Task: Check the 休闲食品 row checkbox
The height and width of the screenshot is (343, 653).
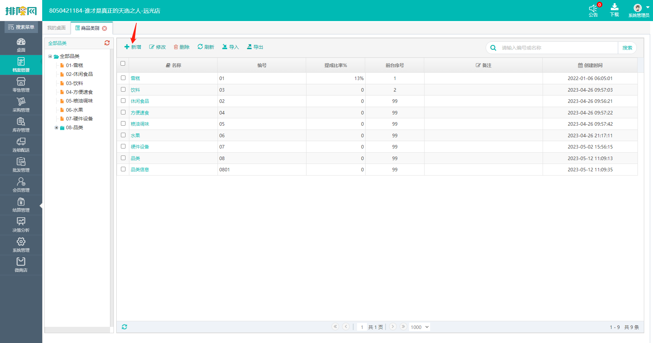Action: coord(123,101)
